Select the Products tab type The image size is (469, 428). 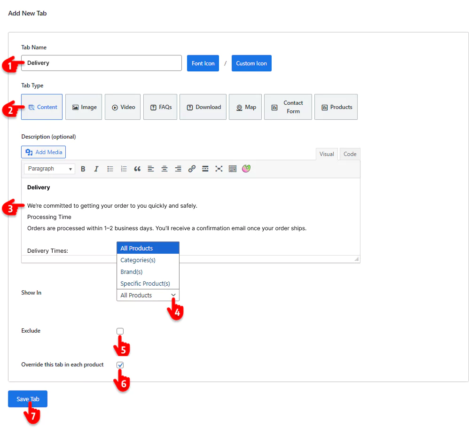(336, 107)
